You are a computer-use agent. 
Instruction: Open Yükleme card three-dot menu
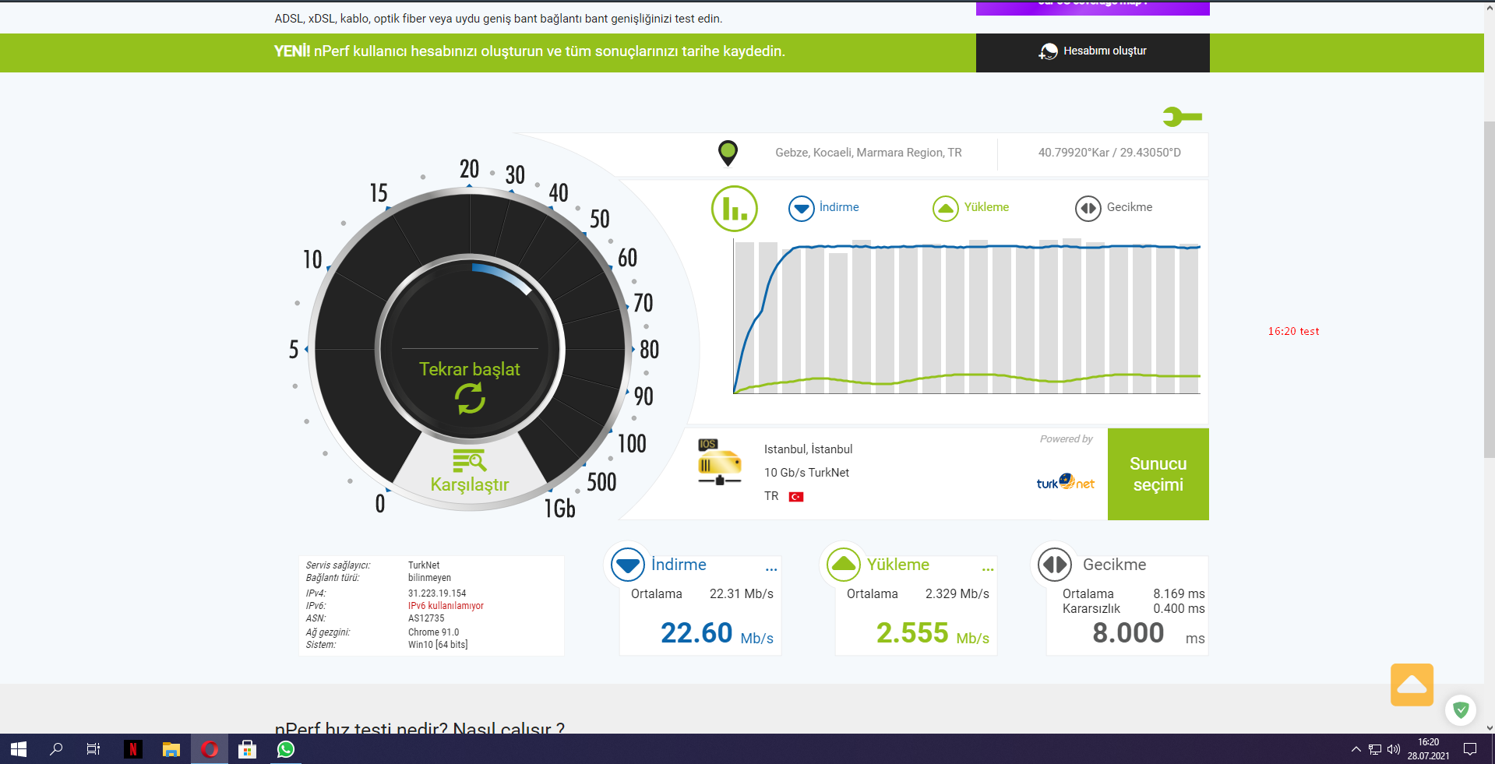988,569
